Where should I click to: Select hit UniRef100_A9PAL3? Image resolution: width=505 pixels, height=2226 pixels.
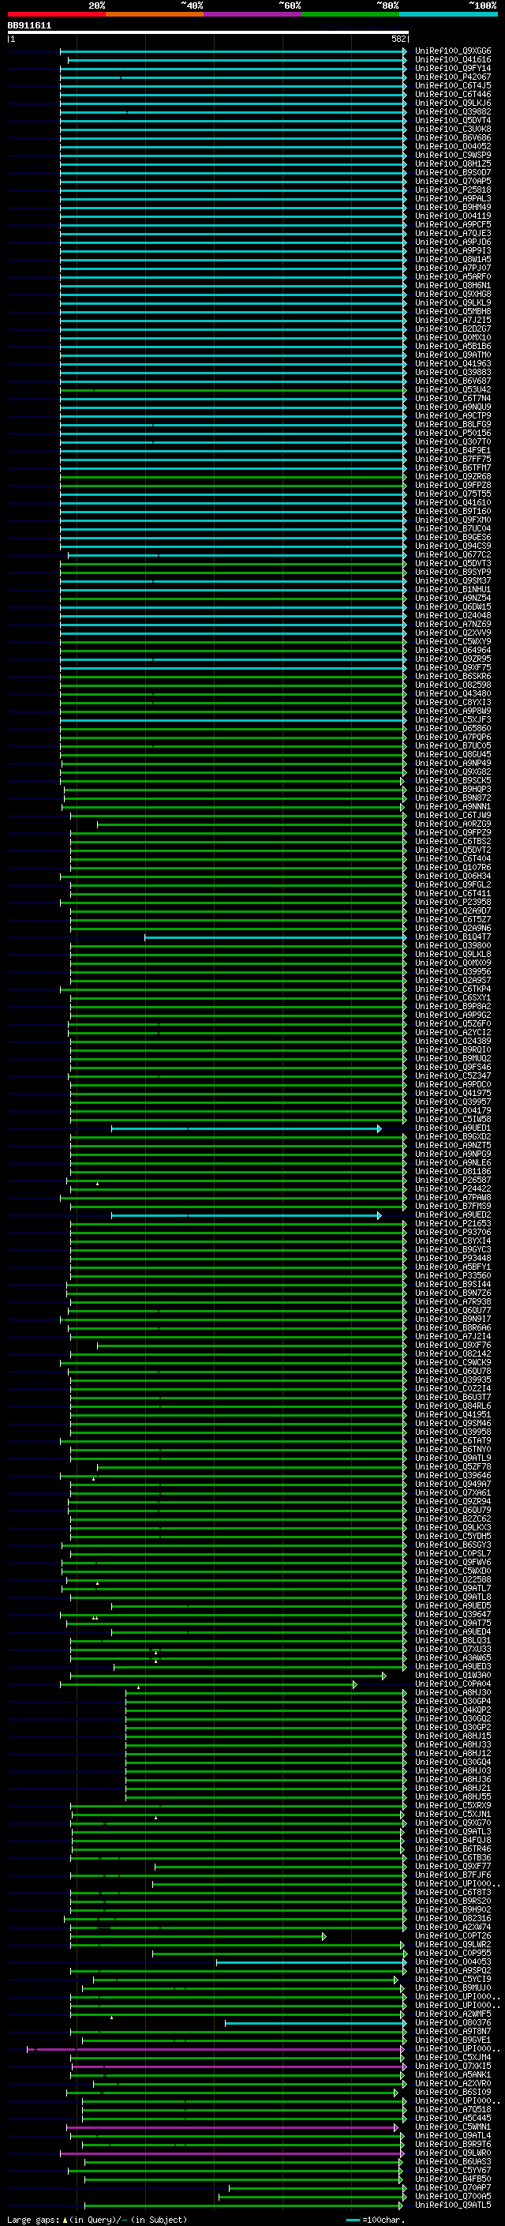tap(452, 199)
